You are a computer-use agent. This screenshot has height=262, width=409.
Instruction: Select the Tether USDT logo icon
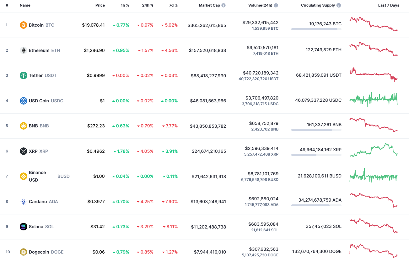coord(24,75)
